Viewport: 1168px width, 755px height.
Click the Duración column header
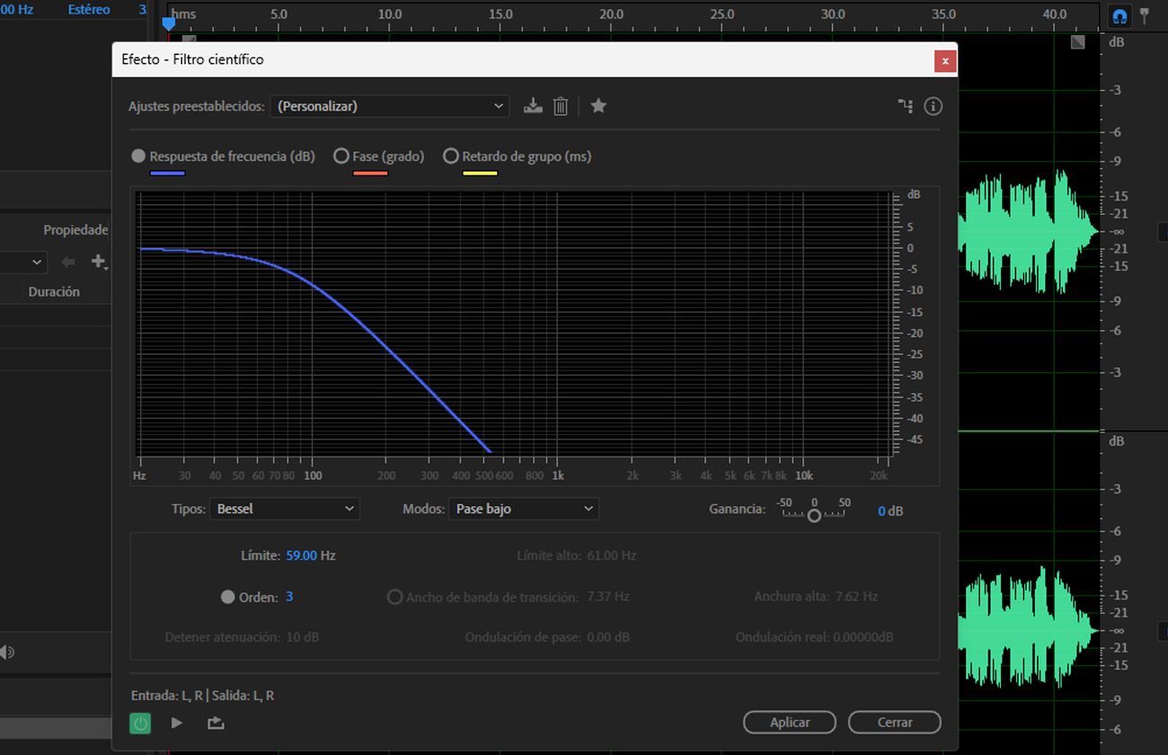pos(54,292)
